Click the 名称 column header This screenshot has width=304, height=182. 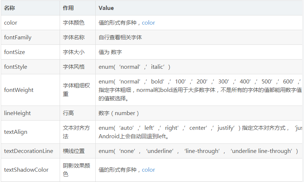tap(30, 8)
